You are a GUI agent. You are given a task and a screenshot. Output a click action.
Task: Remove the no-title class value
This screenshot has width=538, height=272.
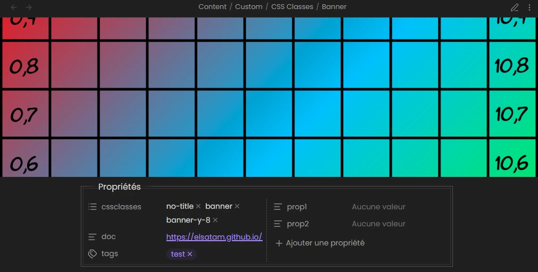[198, 206]
